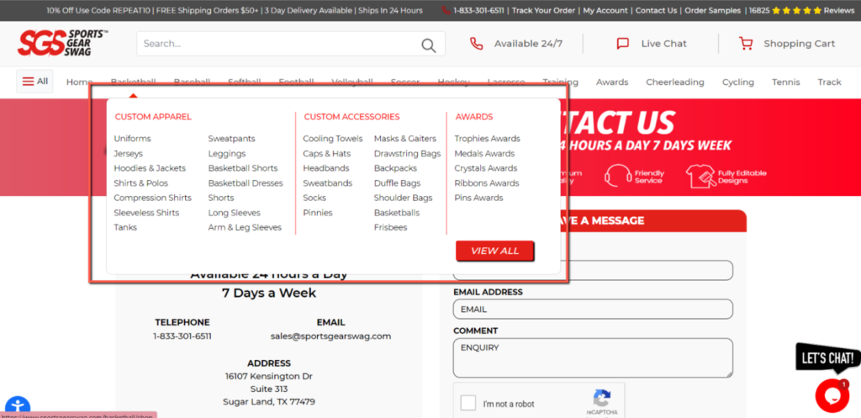The image size is (861, 418).
Task: Open Caps & Hats link
Action: coord(327,153)
